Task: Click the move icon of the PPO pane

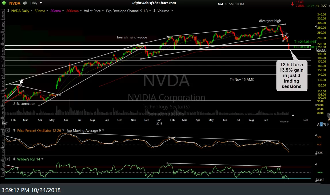Action: 14,130
